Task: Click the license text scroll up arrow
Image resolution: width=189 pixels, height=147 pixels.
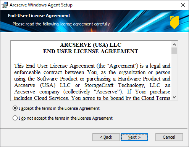Action: (174, 44)
